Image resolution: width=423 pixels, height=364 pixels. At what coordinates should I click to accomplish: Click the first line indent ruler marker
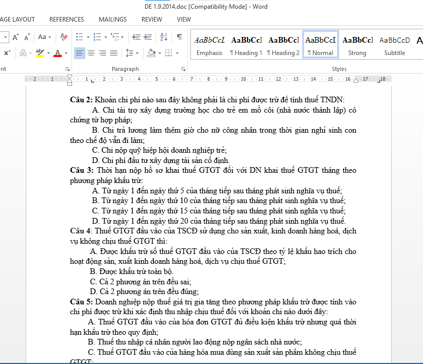coord(69,77)
